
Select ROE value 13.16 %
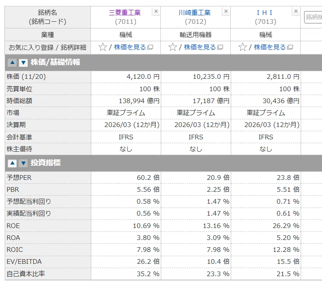click(x=216, y=226)
